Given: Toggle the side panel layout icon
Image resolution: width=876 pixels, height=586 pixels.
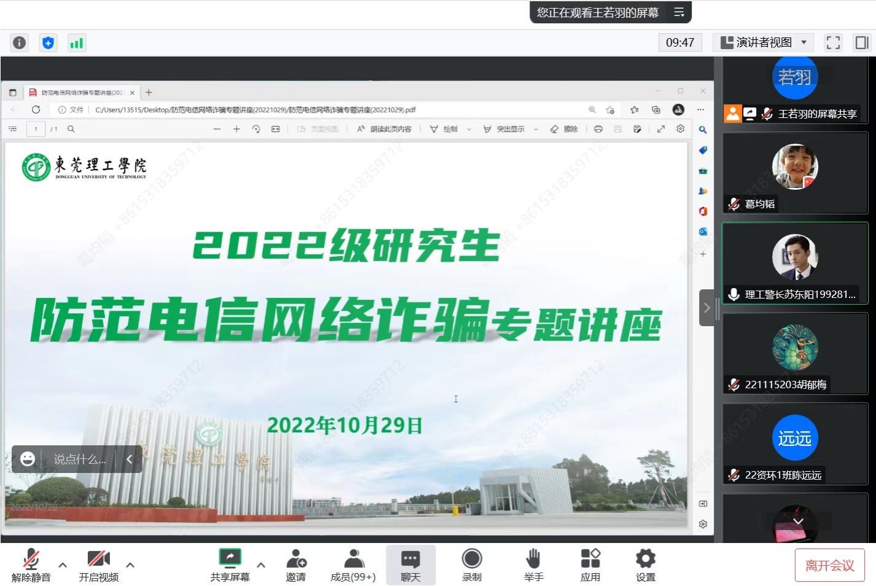Looking at the screenshot, I should tap(861, 42).
